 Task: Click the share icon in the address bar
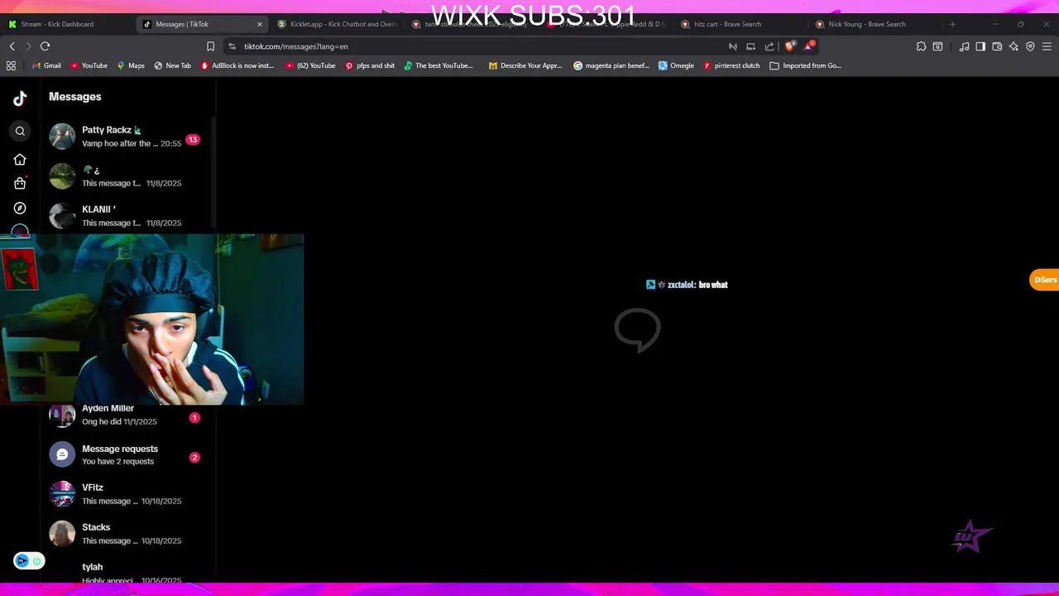click(769, 46)
